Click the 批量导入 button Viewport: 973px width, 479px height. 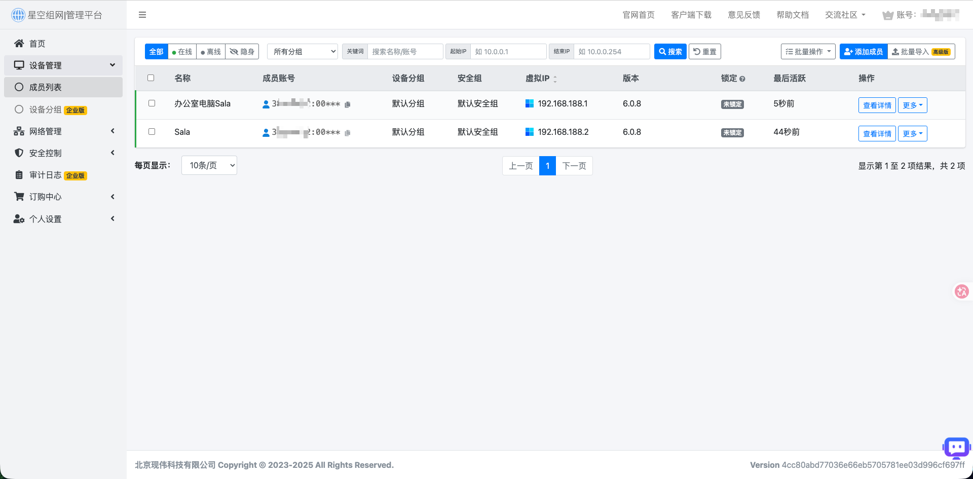[x=921, y=52]
